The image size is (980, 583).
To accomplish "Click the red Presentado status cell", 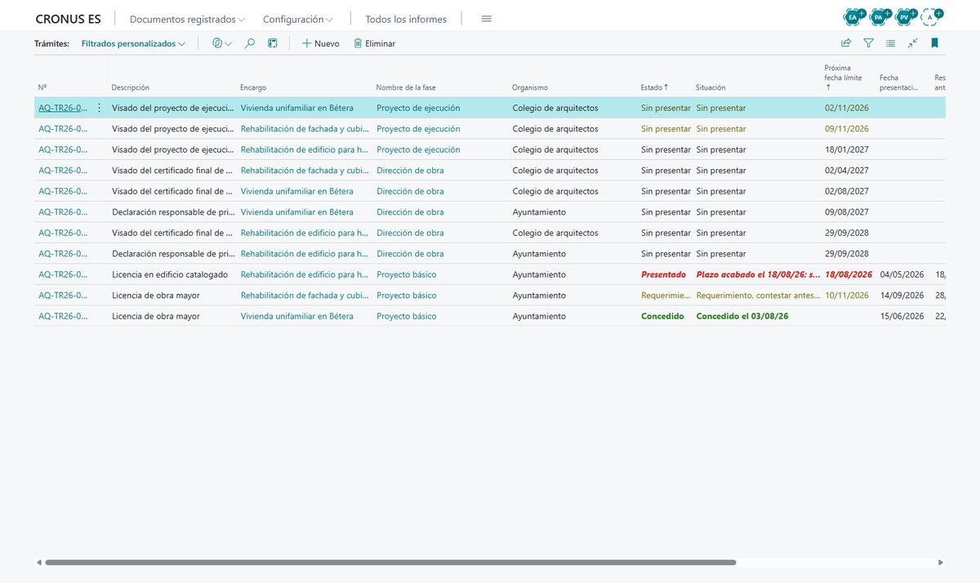I will (663, 274).
